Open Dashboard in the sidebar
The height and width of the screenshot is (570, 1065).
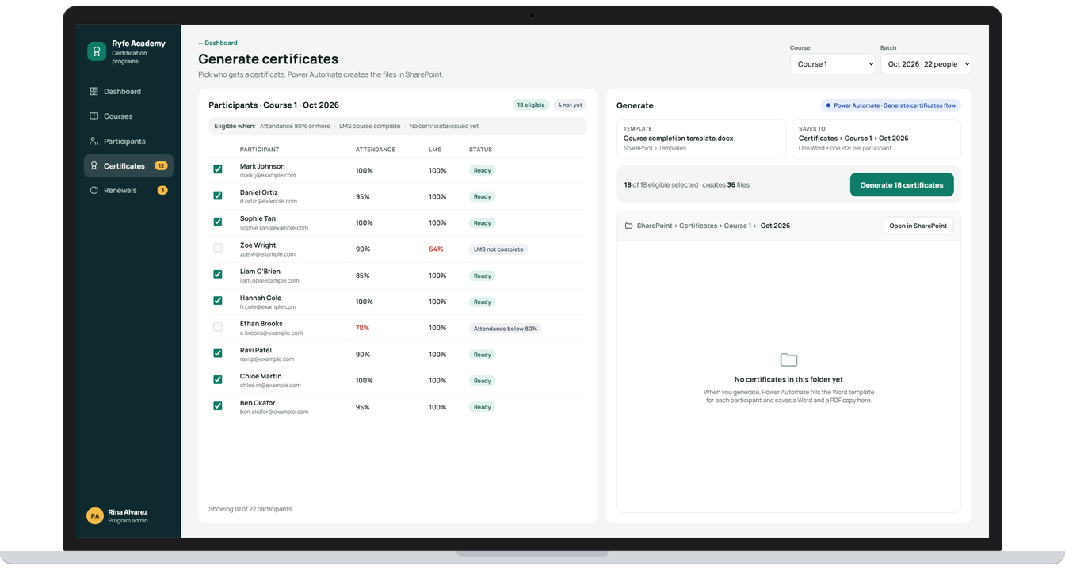[x=128, y=92]
